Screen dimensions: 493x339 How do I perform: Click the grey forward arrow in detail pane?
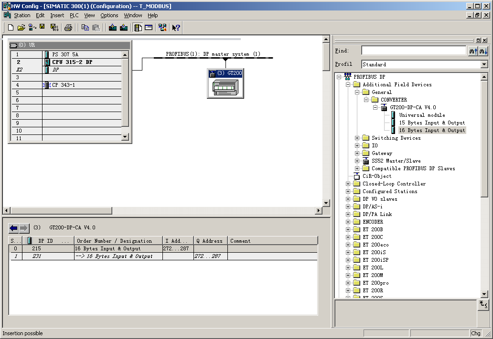[x=24, y=228]
